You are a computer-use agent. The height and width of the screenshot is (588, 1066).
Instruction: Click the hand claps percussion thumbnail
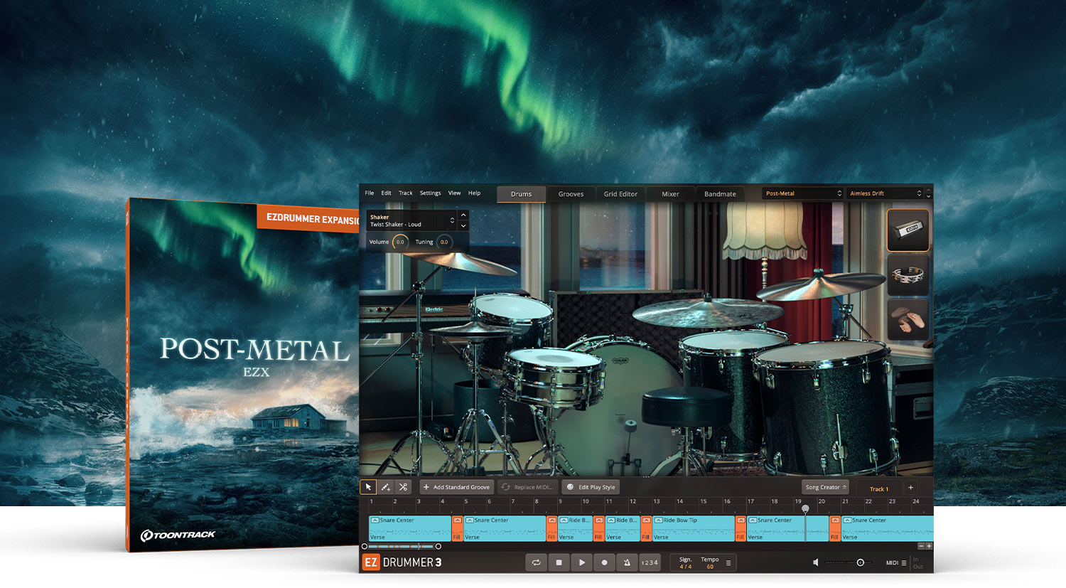pyautogui.click(x=908, y=319)
